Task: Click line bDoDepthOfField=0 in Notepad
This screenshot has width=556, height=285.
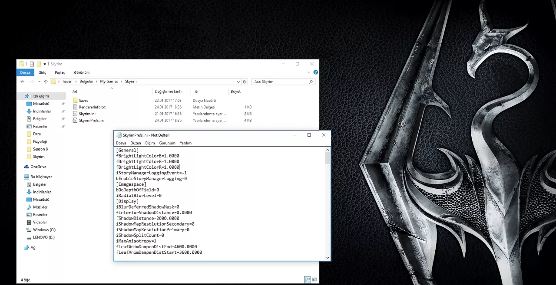Action: coord(137,190)
